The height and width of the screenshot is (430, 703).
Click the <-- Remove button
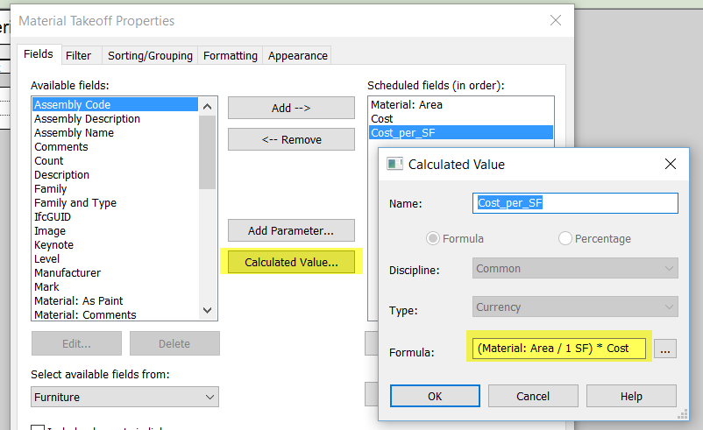[291, 140]
